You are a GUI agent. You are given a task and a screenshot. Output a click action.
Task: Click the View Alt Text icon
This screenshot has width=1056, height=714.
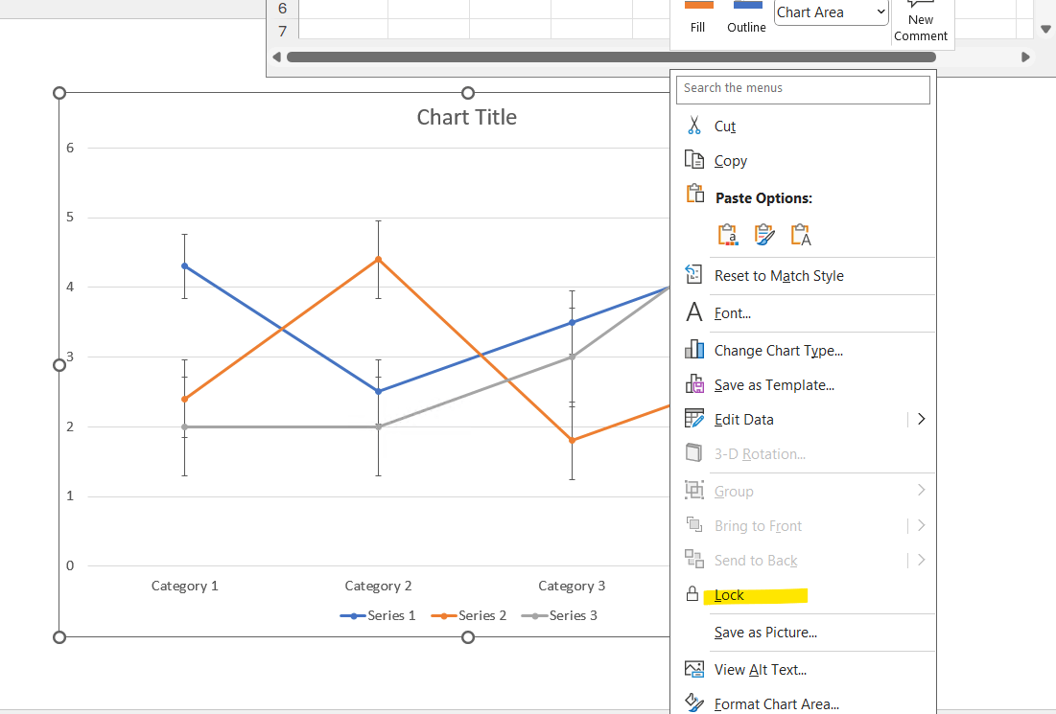click(x=693, y=668)
